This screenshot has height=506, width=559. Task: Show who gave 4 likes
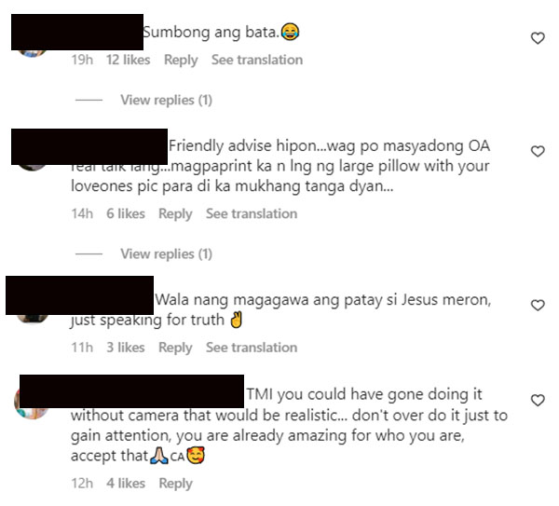click(x=126, y=484)
